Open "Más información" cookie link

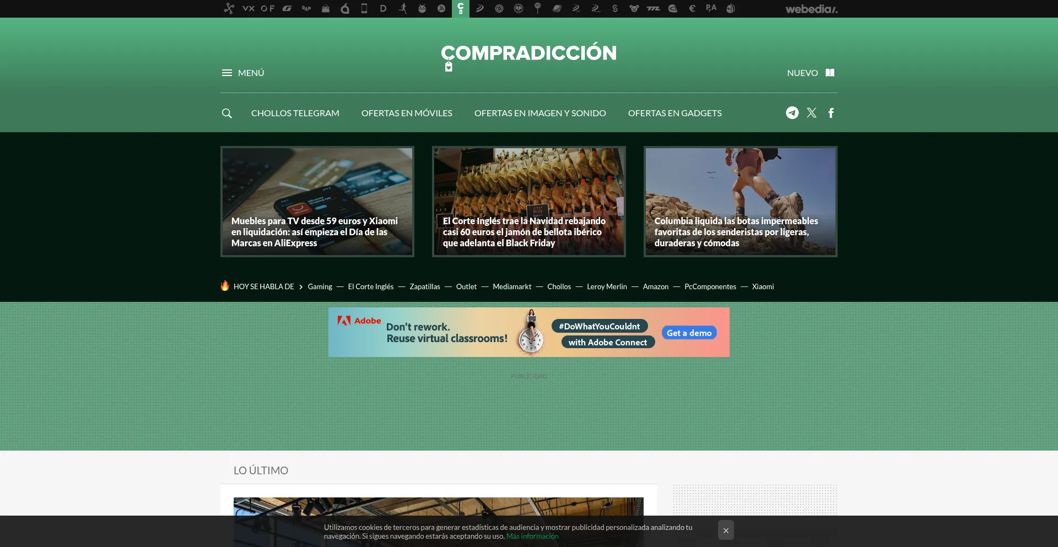tap(532, 537)
